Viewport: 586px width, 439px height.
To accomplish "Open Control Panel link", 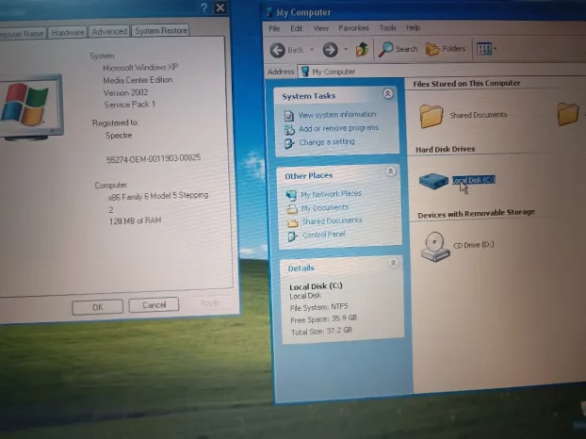I will 324,235.
